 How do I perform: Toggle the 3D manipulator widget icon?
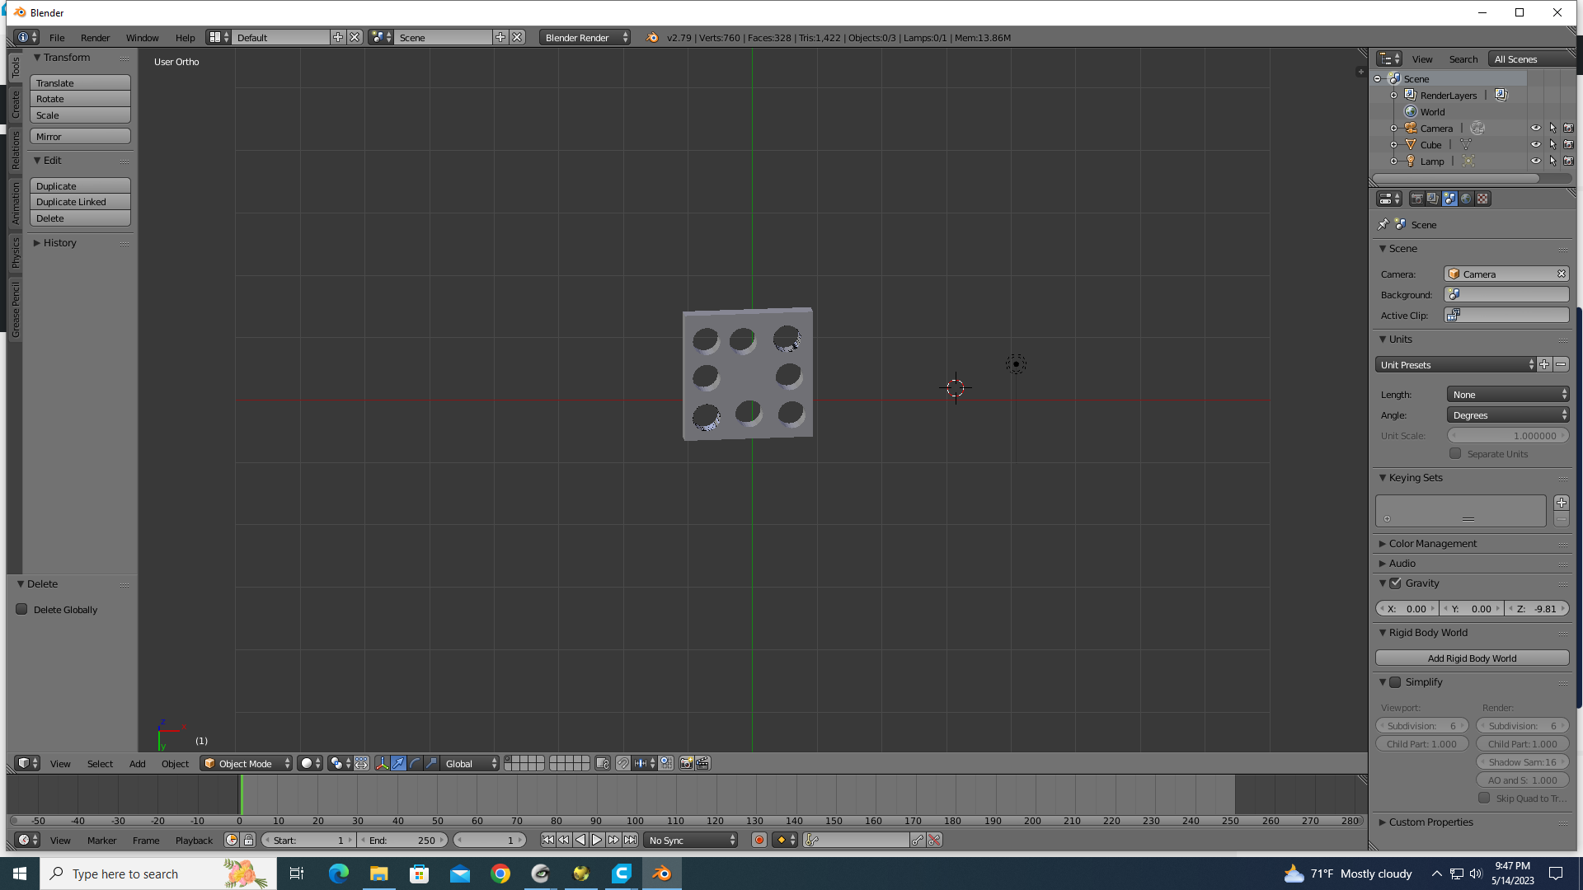click(382, 764)
